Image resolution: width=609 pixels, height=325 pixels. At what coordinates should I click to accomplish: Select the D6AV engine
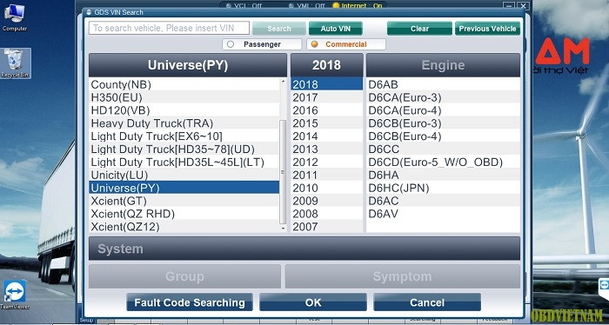point(443,214)
